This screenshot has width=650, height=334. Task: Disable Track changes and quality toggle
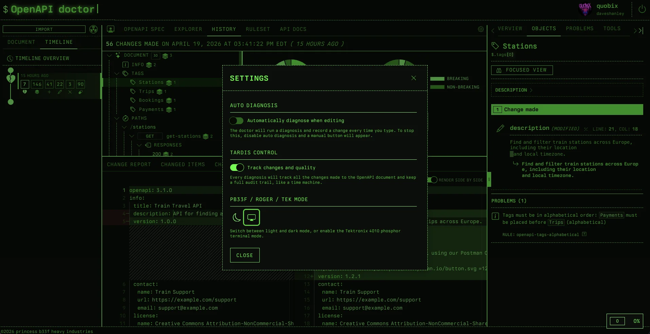point(237,168)
